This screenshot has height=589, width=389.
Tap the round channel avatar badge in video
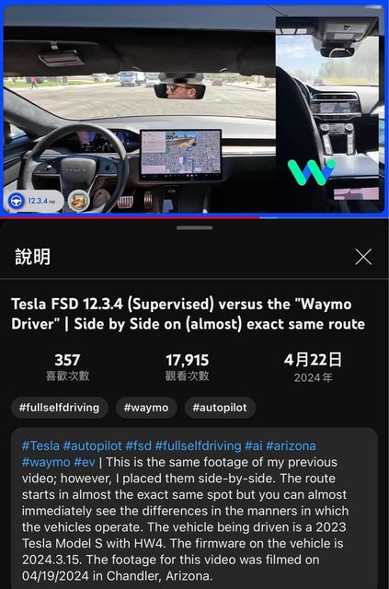pyautogui.click(x=79, y=201)
